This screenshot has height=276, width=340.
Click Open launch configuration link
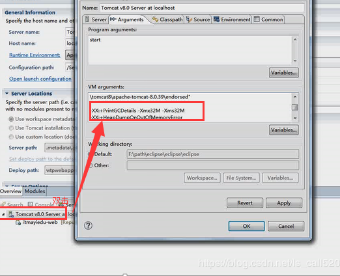[40, 79]
